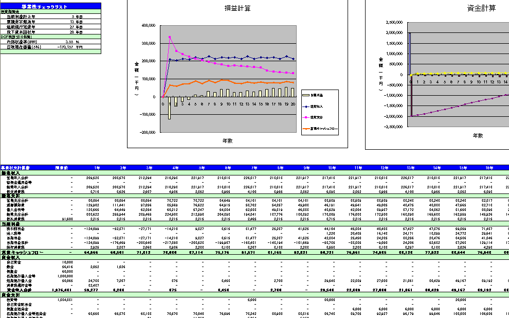
Task: Click the 資金計算 chart title
Action: pyautogui.click(x=481, y=8)
